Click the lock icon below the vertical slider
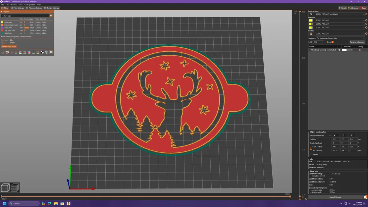Image resolution: width=368 pixels, height=207 pixels. (300, 199)
